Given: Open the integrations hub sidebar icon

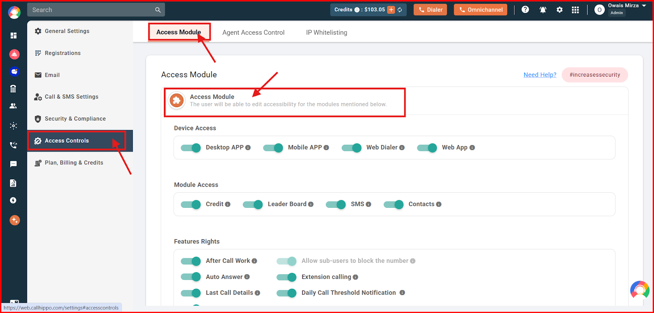Looking at the screenshot, I should click(13, 126).
